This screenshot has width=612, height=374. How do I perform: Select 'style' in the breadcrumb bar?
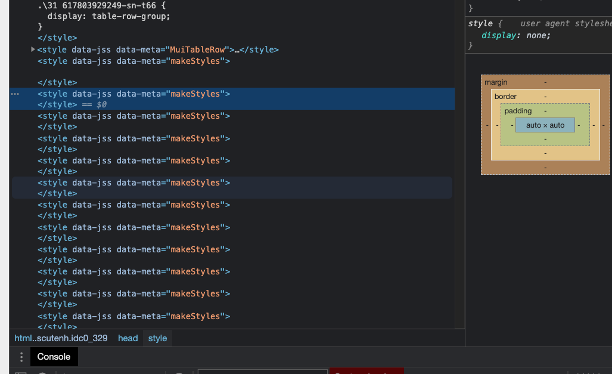157,338
